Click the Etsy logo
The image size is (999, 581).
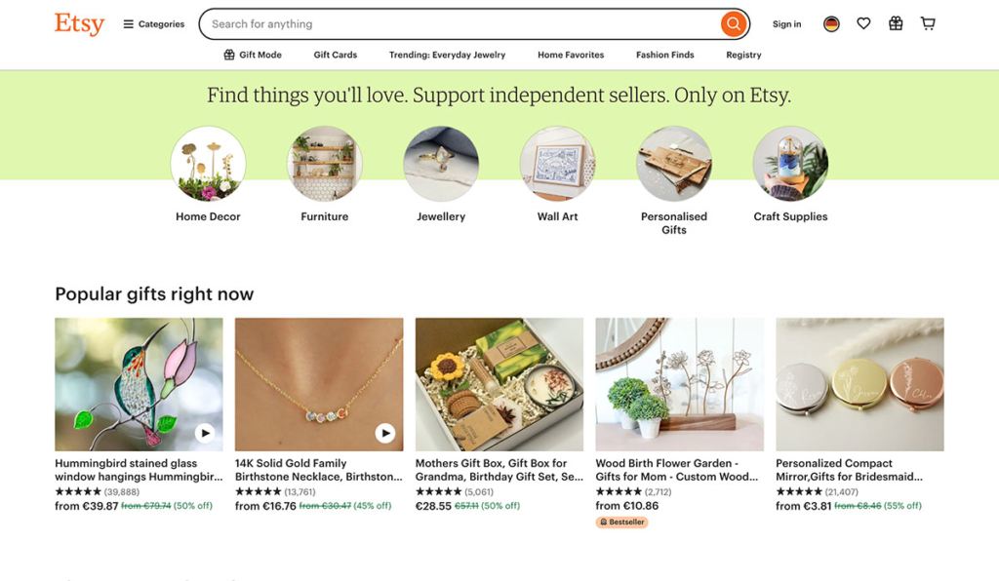78,24
